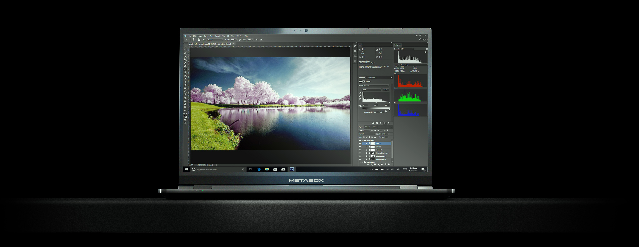The width and height of the screenshot is (639, 247).
Task: Open the layer blend mode dropdown
Action: (x=367, y=134)
